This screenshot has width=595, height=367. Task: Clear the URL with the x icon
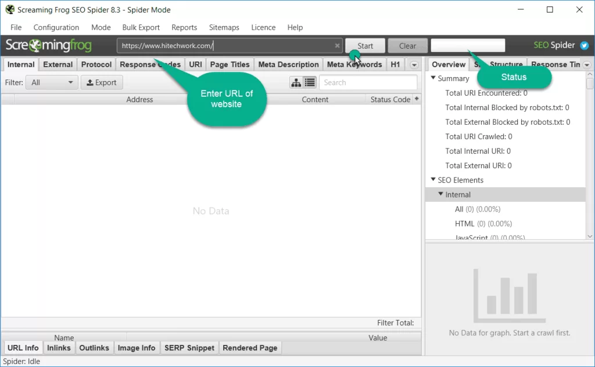pos(337,45)
